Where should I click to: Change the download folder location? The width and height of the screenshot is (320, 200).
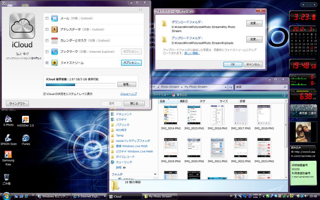pos(254,23)
